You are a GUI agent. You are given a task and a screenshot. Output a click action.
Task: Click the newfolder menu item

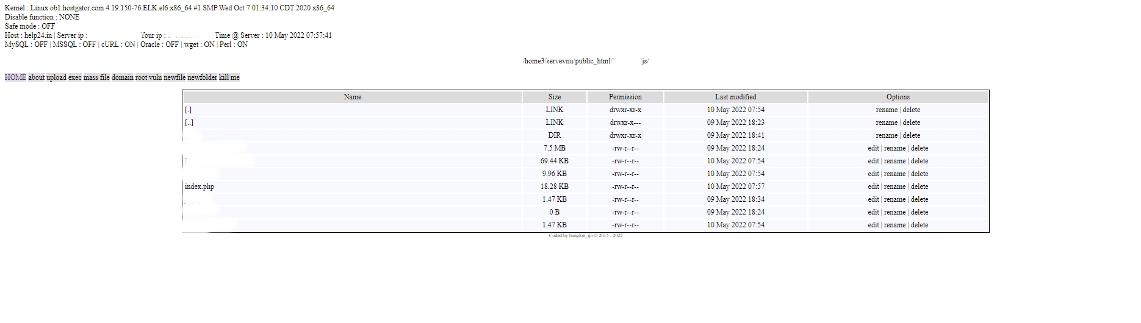[202, 77]
